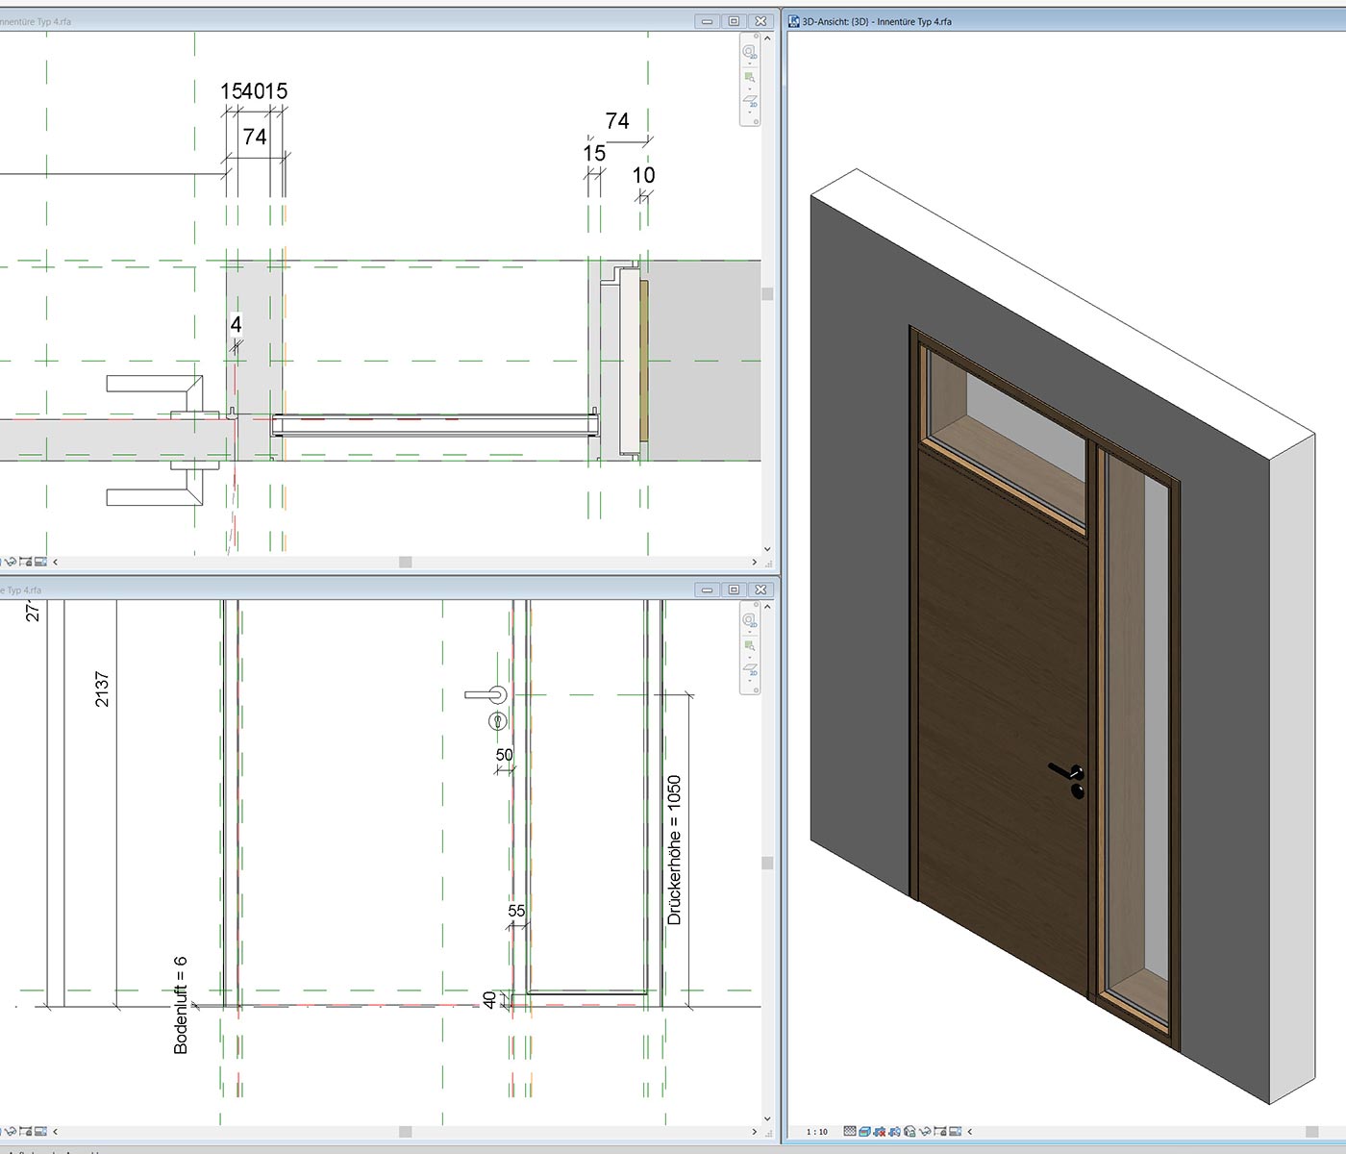The image size is (1346, 1154).
Task: Collapse the elevation view control bar chevron
Action: (55, 1131)
